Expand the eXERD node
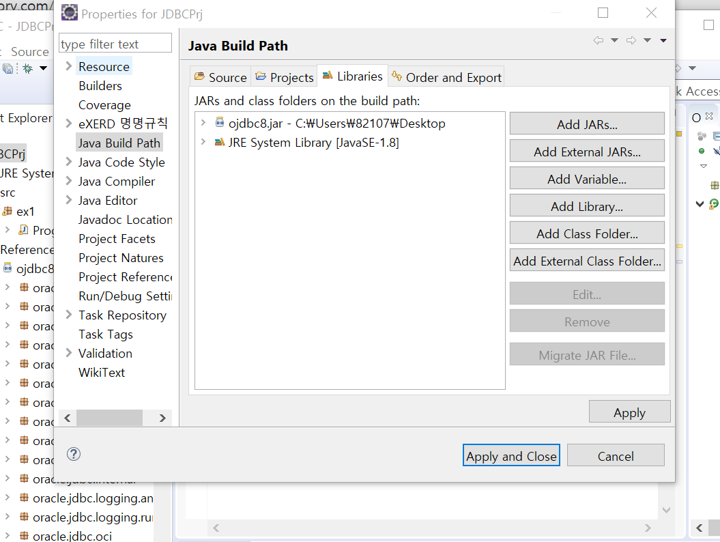Screen dimensions: 720x542 point(68,123)
